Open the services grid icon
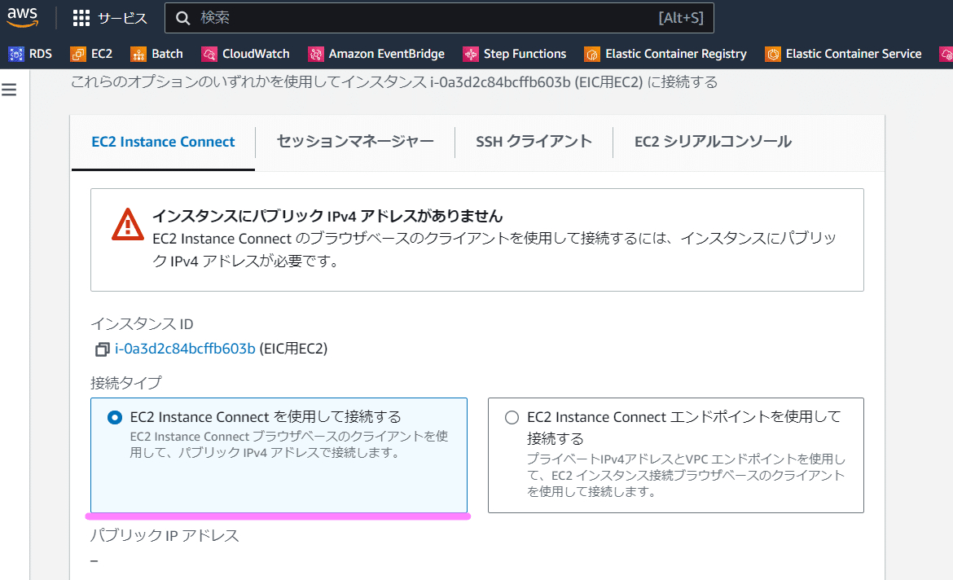 pos(81,18)
